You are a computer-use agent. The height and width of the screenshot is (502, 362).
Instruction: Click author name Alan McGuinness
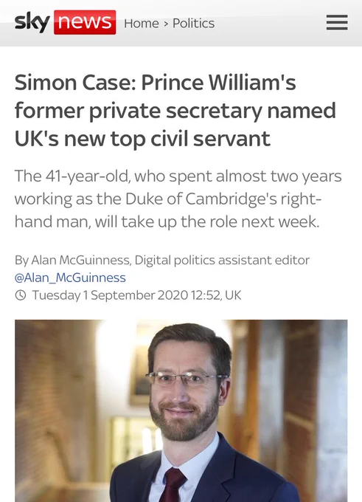(x=80, y=260)
